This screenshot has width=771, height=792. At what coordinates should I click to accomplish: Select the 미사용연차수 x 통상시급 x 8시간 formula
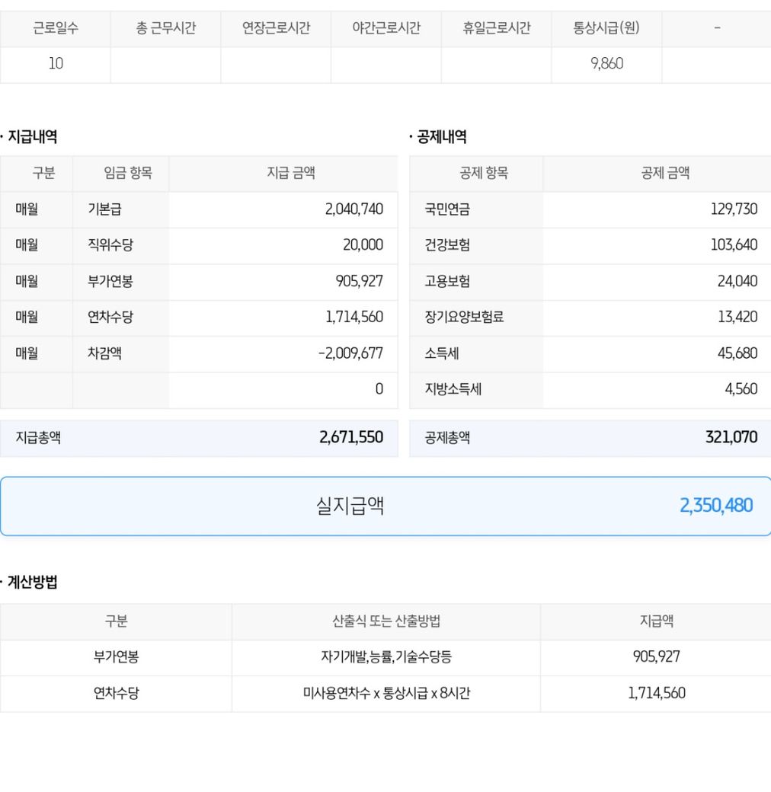click(386, 694)
